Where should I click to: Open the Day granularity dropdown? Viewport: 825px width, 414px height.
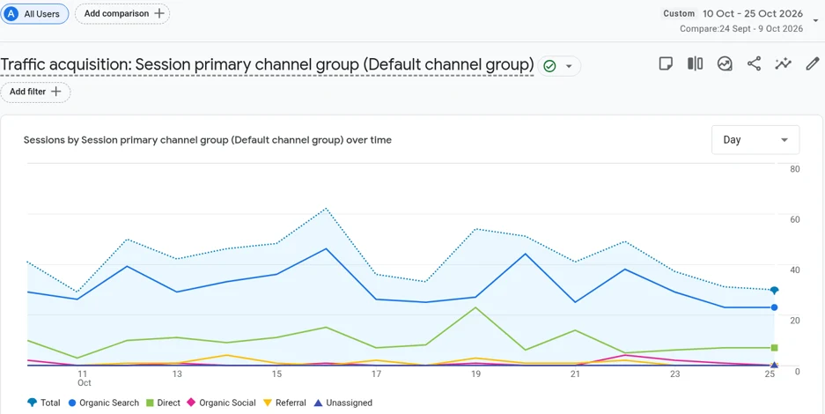click(x=755, y=140)
